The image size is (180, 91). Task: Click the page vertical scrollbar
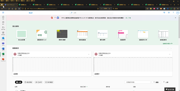pos(179,27)
